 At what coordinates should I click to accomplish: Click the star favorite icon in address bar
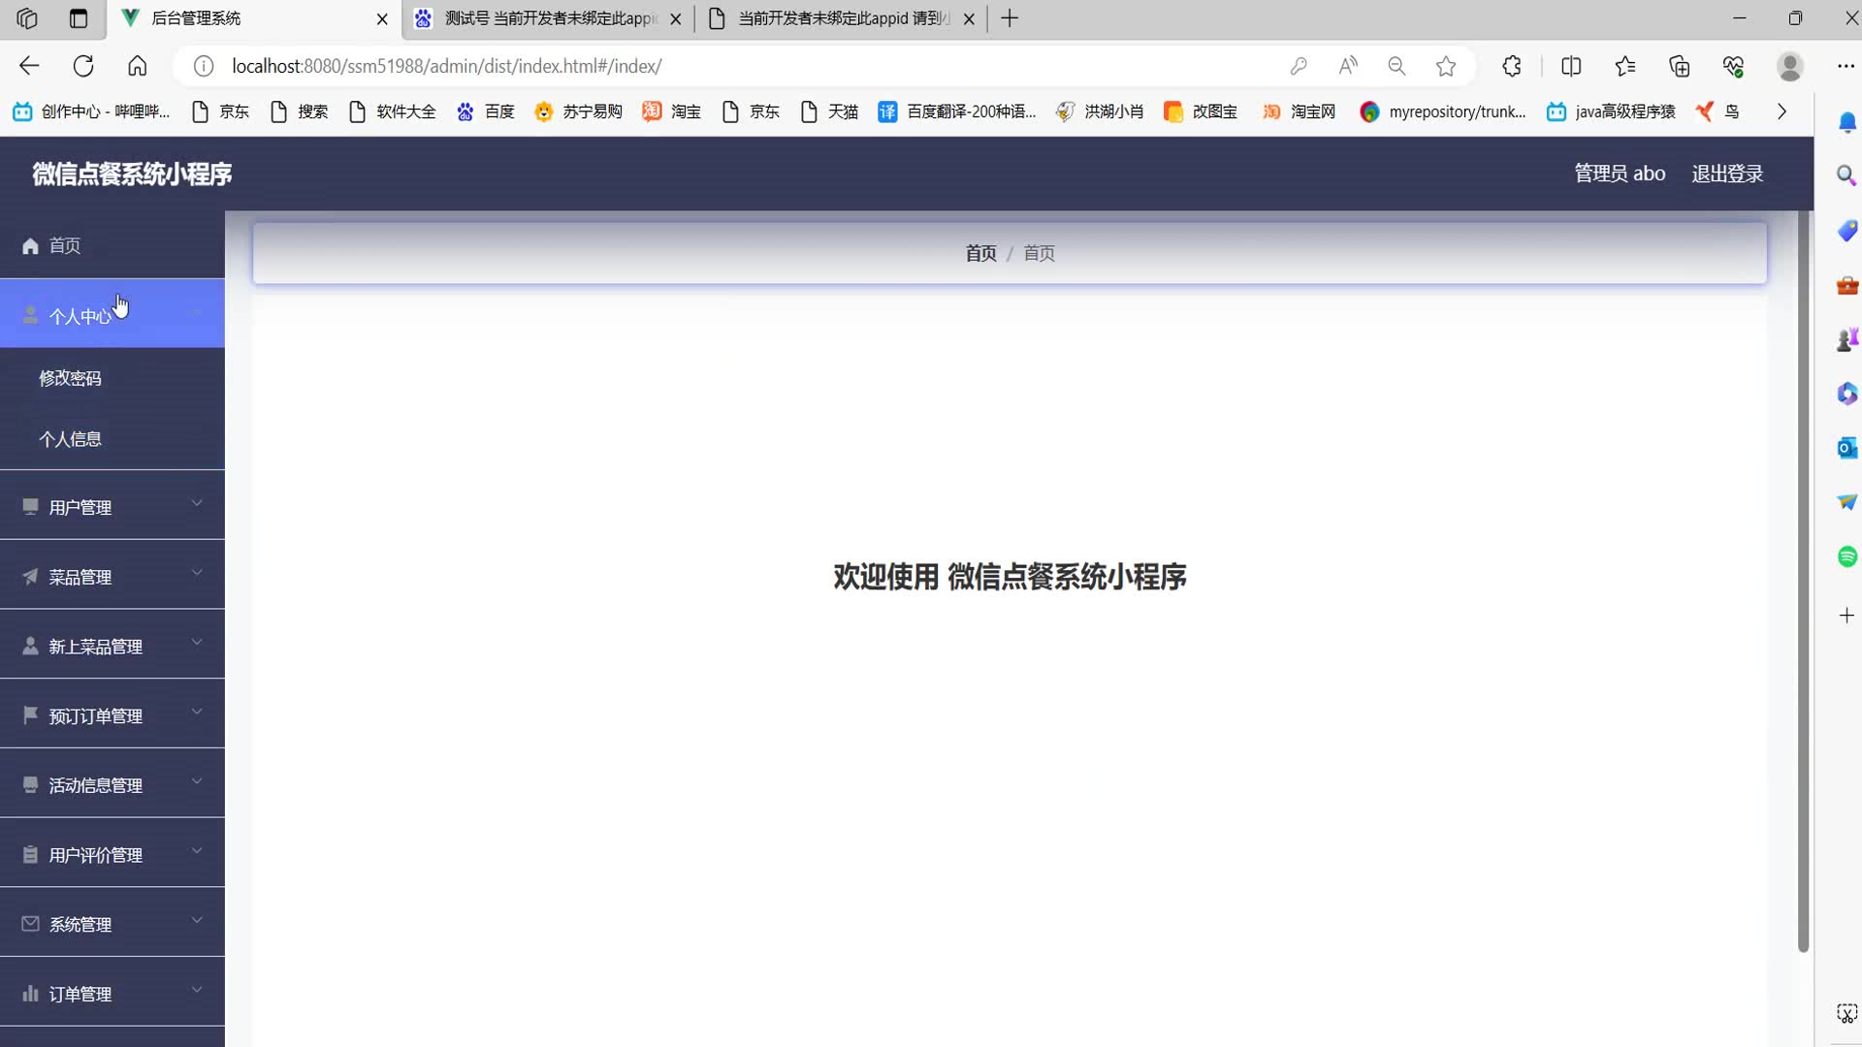pos(1446,66)
